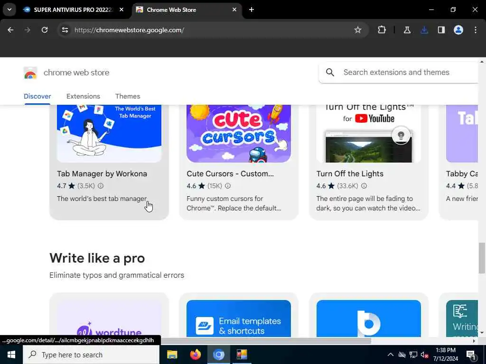Select the Chrome Web Store browser tab
Image resolution: width=486 pixels, height=364 pixels.
click(187, 9)
